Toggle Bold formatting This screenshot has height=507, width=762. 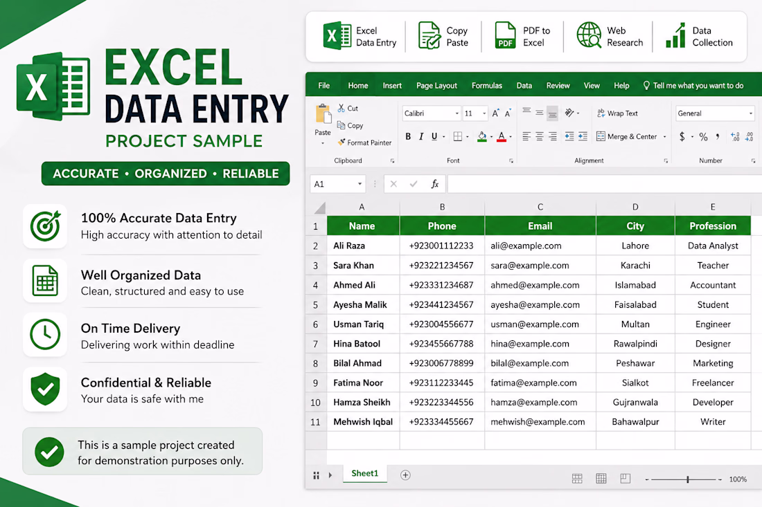pyautogui.click(x=408, y=136)
